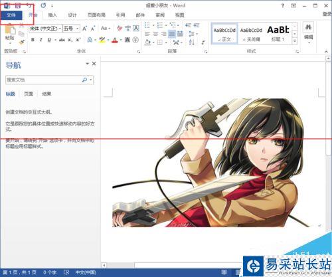
Task: Click the Grow Font (larger A) icon
Action: click(84, 29)
